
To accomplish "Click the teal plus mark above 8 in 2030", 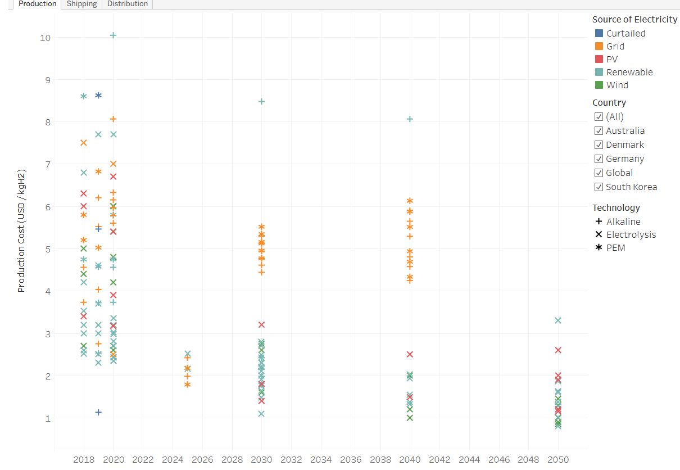I will click(261, 102).
